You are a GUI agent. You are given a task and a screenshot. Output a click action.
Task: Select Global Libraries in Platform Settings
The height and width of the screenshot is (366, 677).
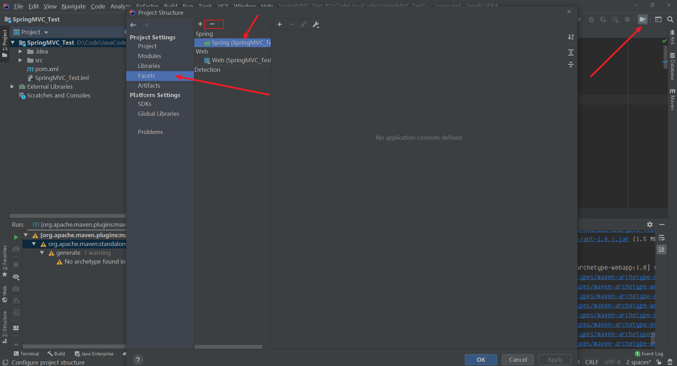(x=158, y=114)
